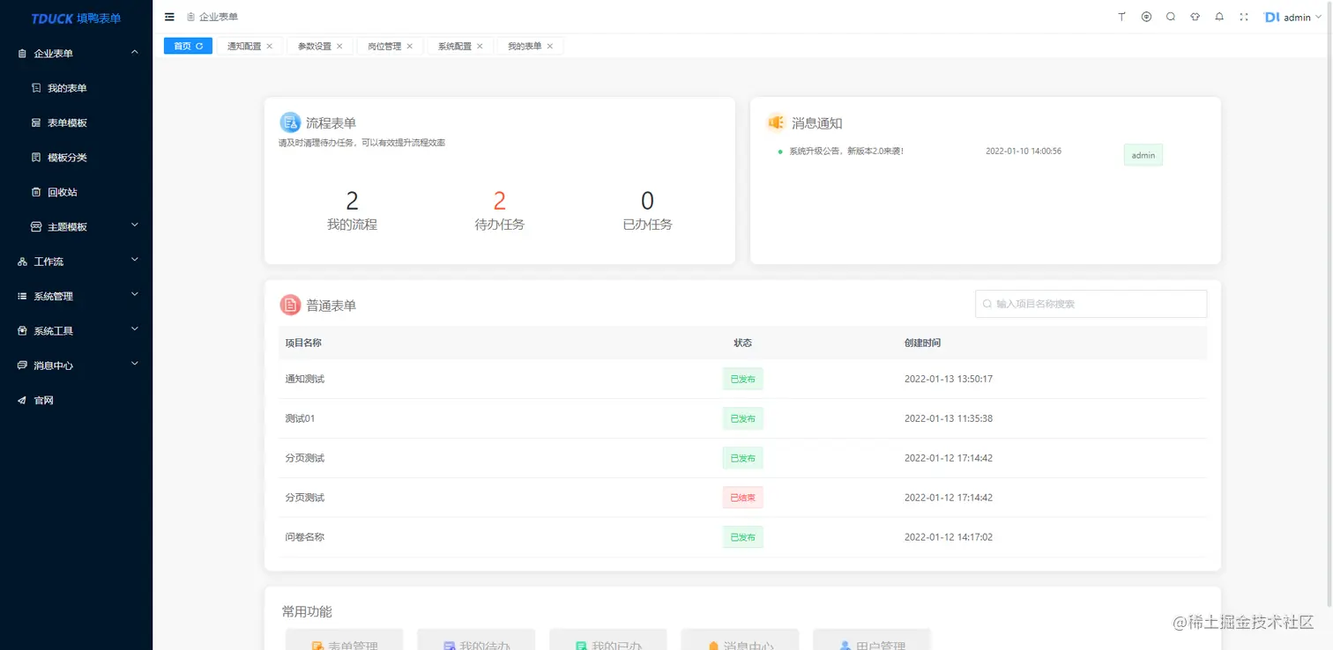Close the 系统配置 tab
This screenshot has width=1333, height=650.
pos(480,46)
